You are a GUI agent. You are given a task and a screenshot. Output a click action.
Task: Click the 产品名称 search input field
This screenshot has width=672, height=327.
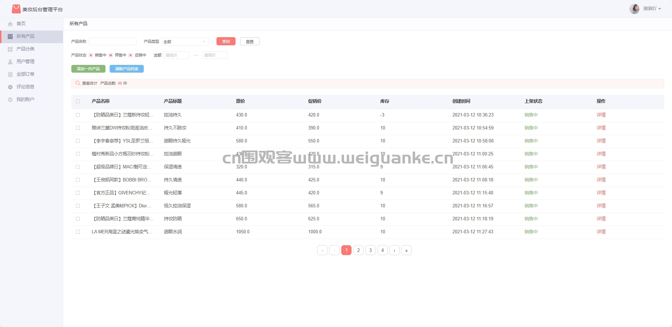(112, 41)
